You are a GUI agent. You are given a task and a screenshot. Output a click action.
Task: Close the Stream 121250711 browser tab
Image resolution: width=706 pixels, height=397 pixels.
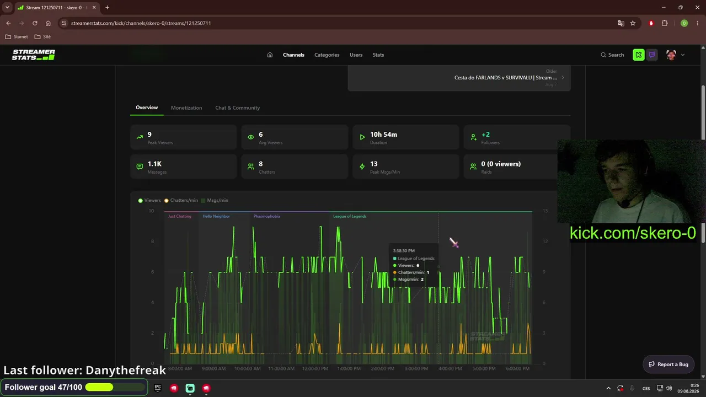coord(94,8)
